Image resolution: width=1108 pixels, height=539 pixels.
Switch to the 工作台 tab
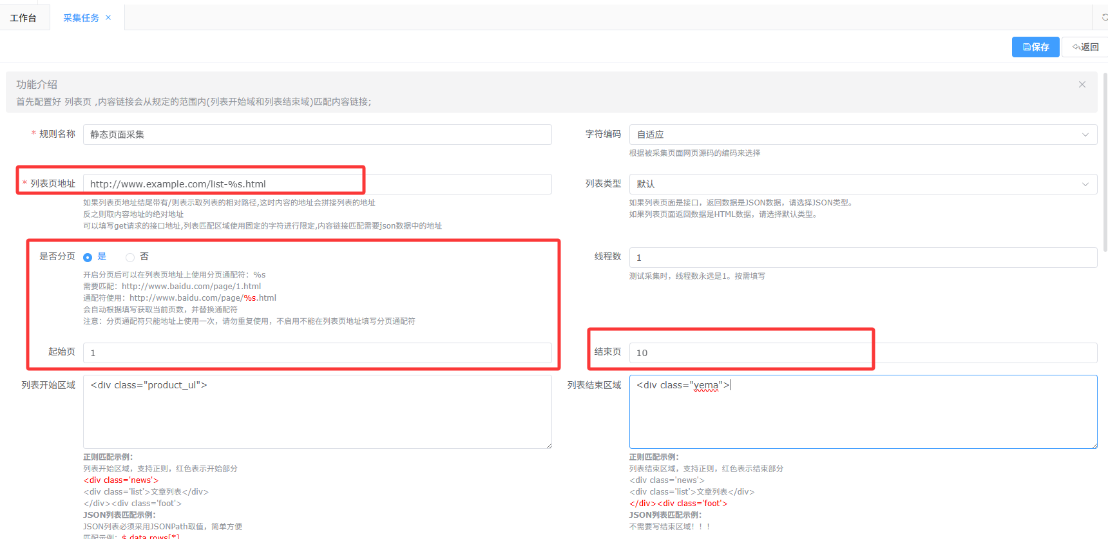pyautogui.click(x=23, y=18)
